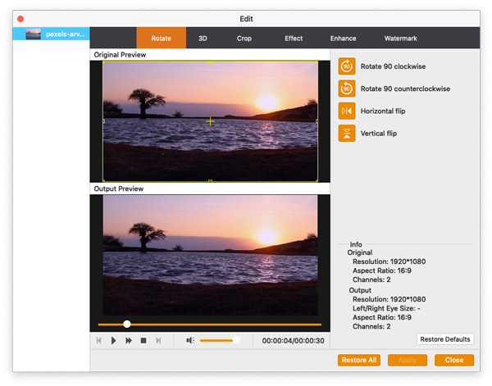Jump to the previous frame button
The image size is (492, 386).
click(x=99, y=340)
